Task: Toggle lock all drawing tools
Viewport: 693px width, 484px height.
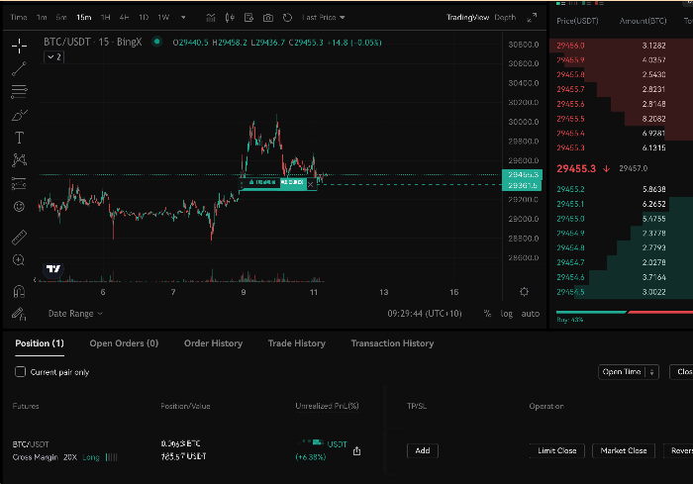Action: point(19,314)
